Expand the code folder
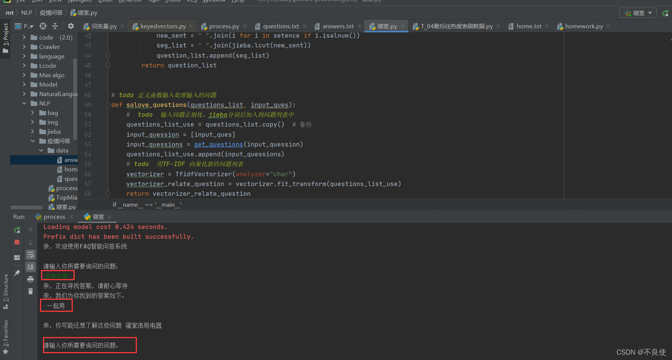The width and height of the screenshot is (672, 360). (24, 37)
